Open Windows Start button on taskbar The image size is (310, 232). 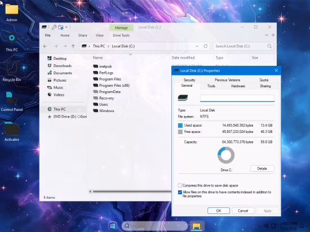(x=113, y=226)
